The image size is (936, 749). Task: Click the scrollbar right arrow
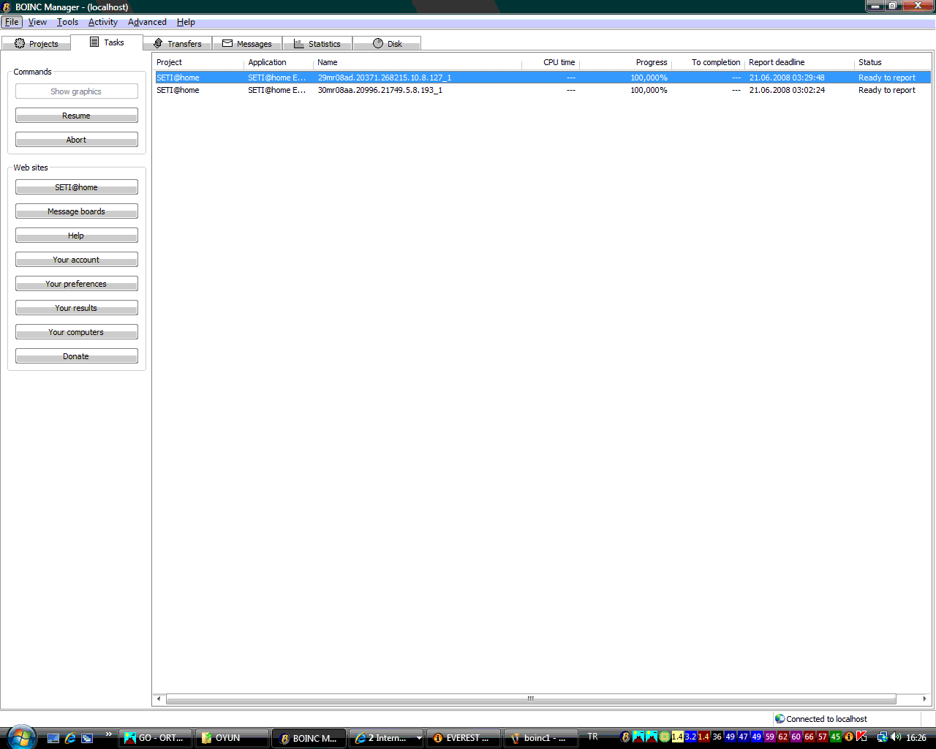point(924,699)
